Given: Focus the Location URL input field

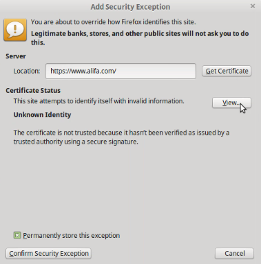Looking at the screenshot, I should click(121, 71).
